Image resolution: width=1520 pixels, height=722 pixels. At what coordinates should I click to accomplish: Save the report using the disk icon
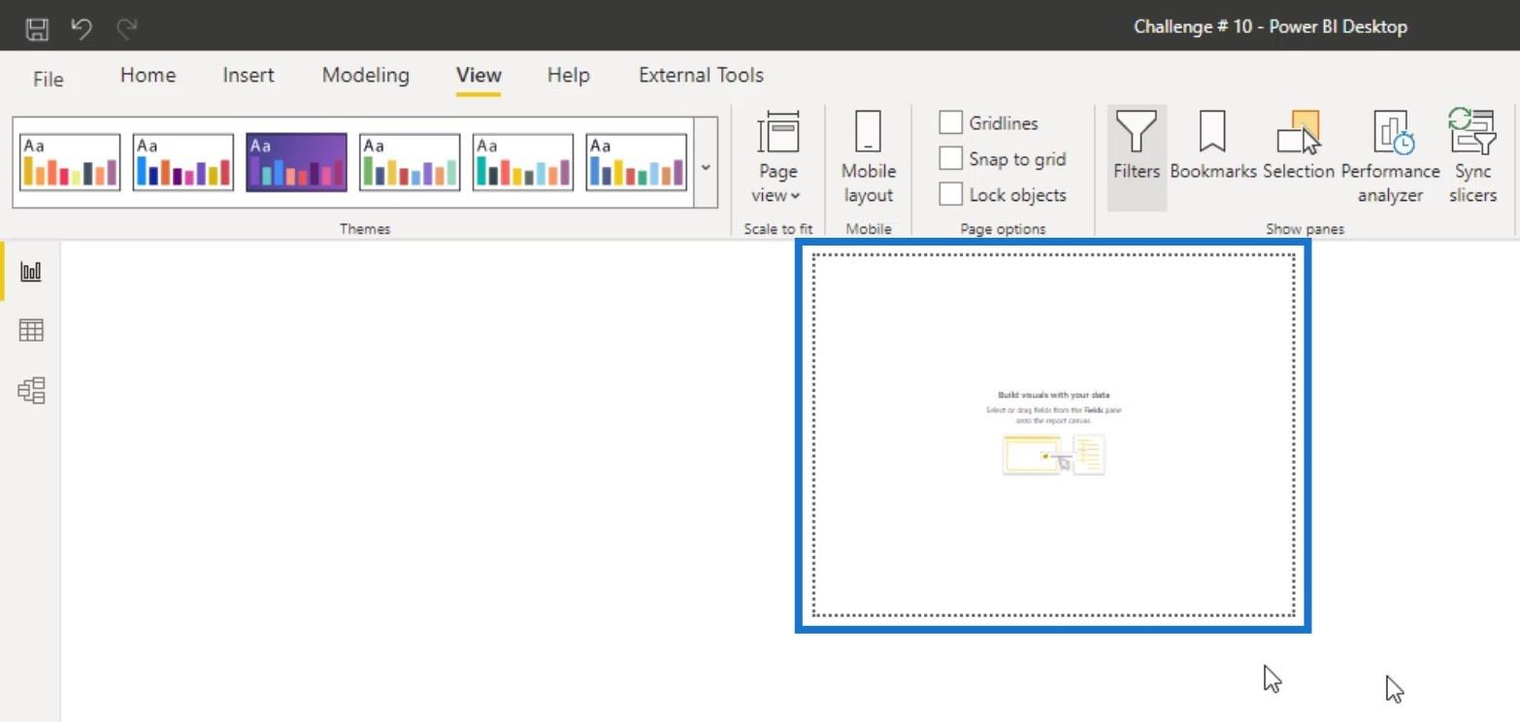click(x=37, y=28)
